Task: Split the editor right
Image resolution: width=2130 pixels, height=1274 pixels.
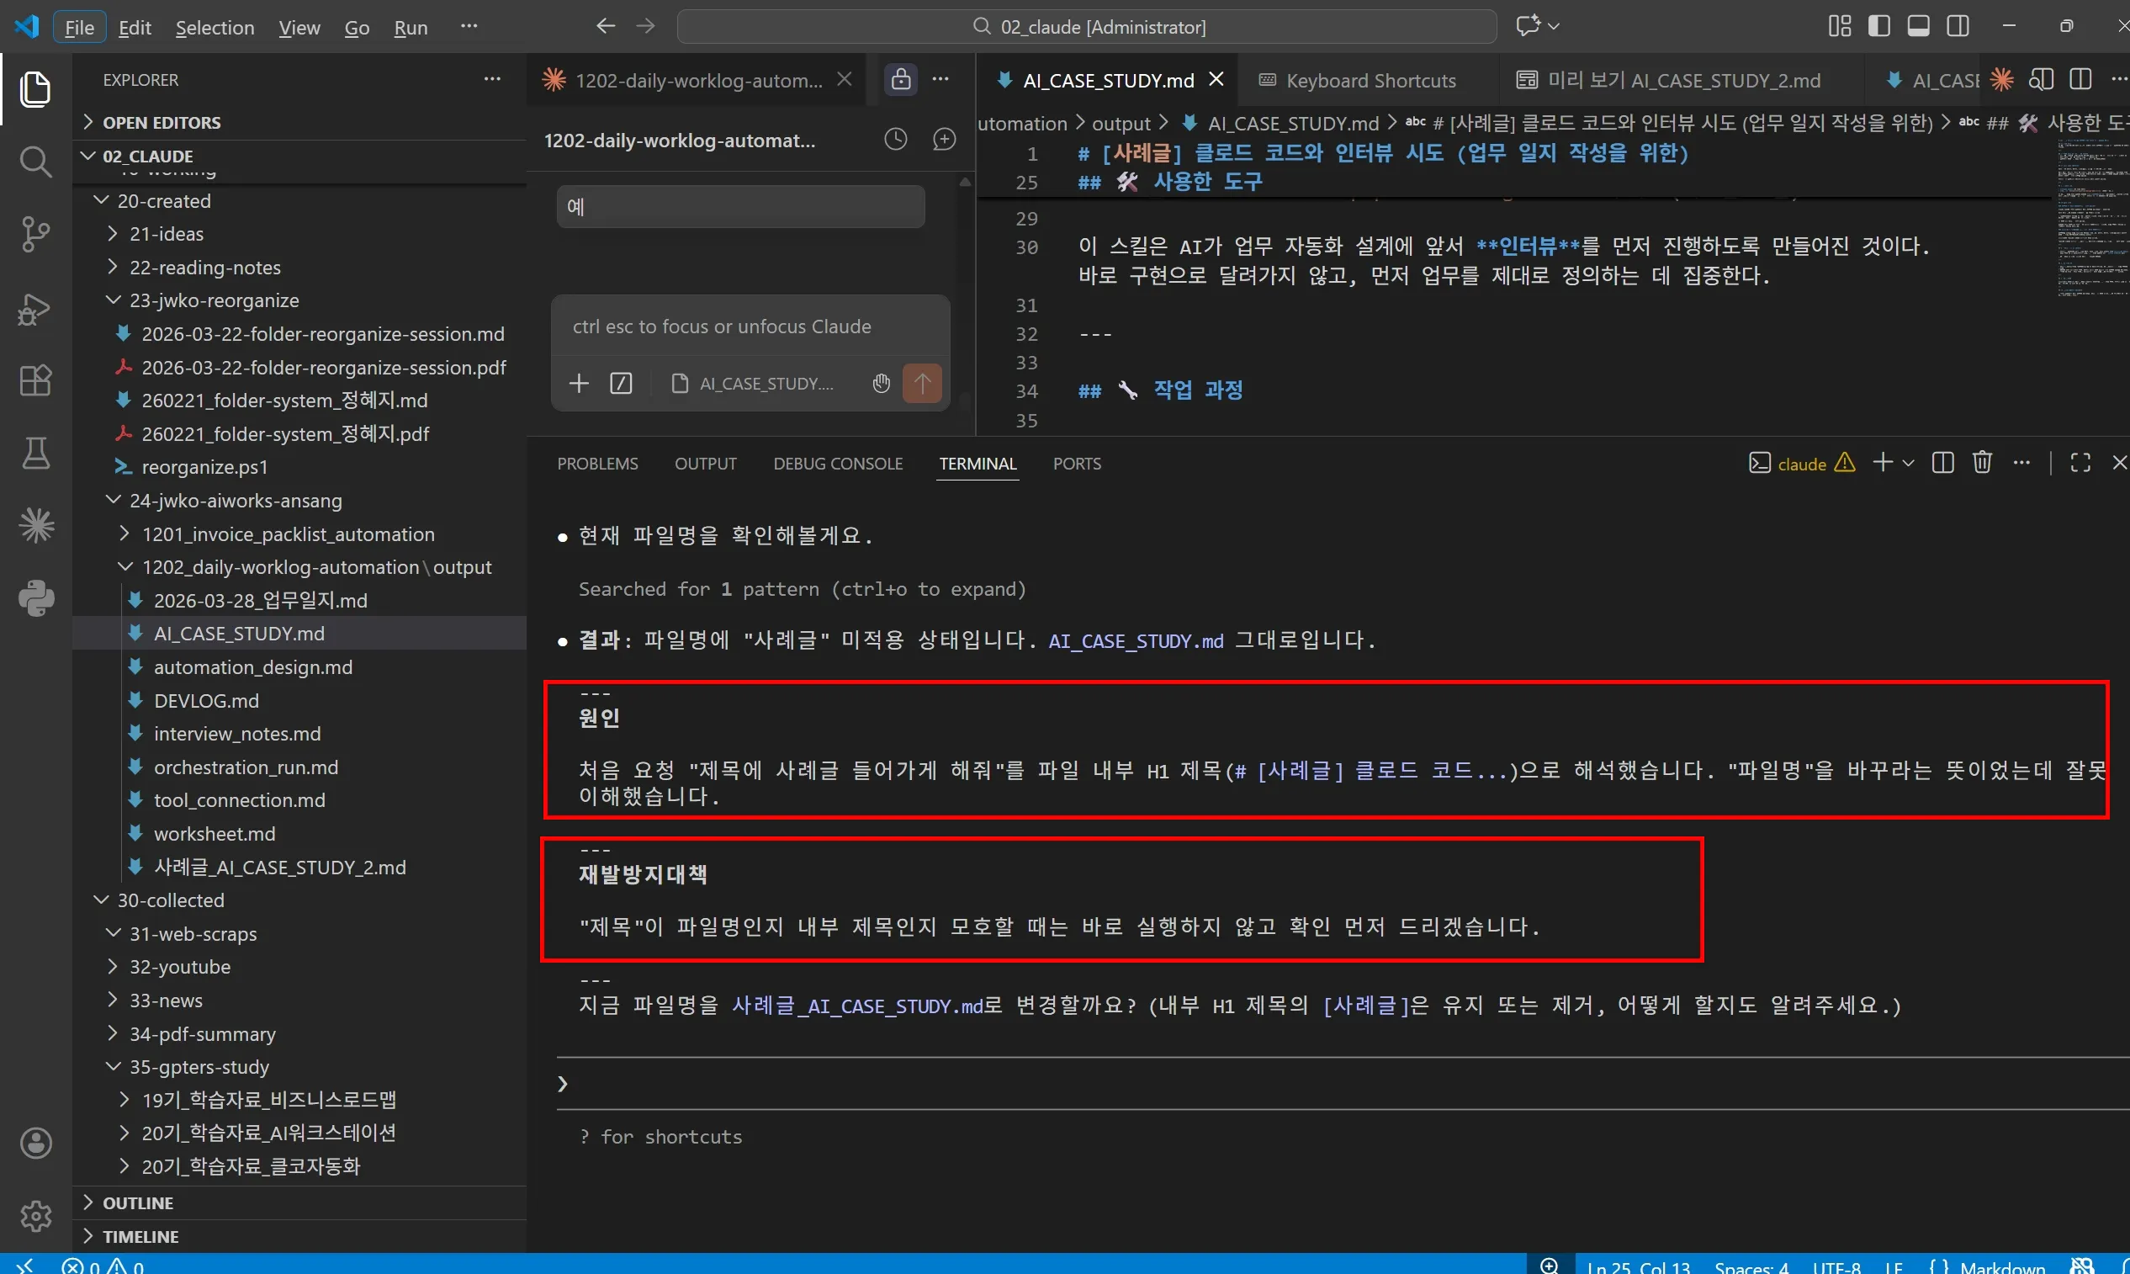Action: (x=2080, y=80)
